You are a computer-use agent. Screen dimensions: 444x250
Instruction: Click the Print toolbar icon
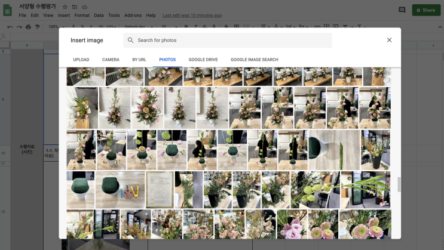click(28, 27)
